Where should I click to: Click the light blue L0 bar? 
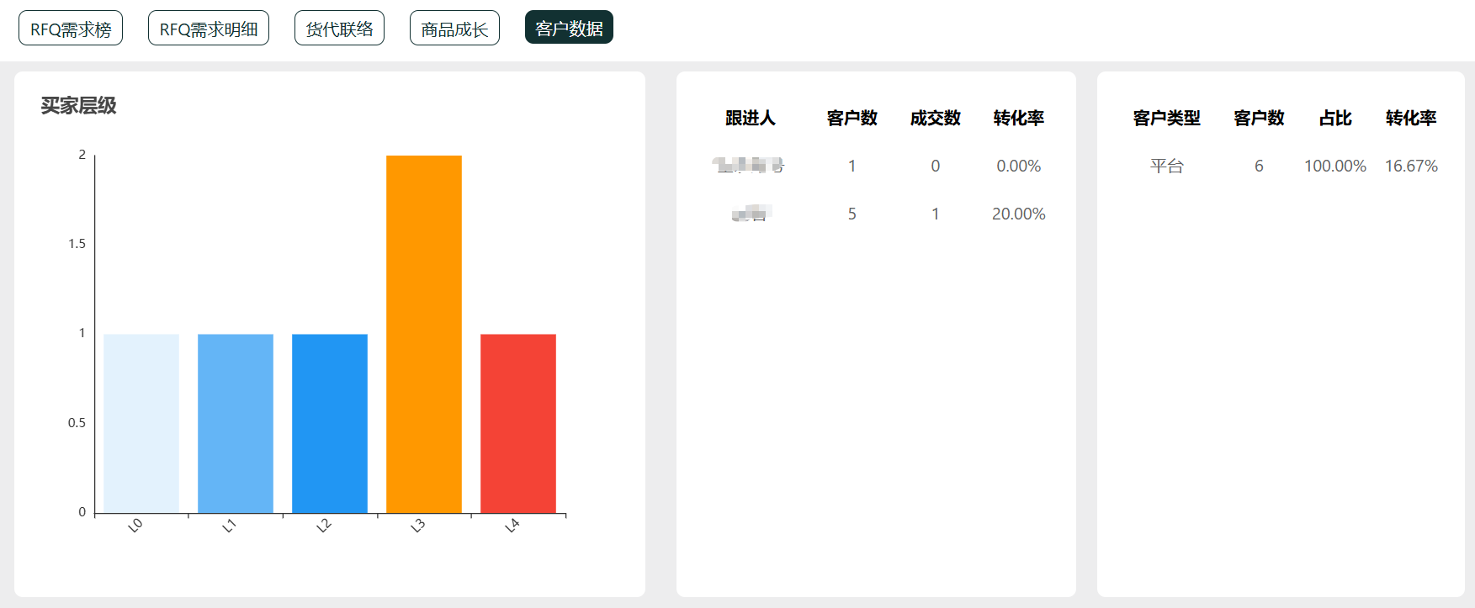[x=141, y=423]
